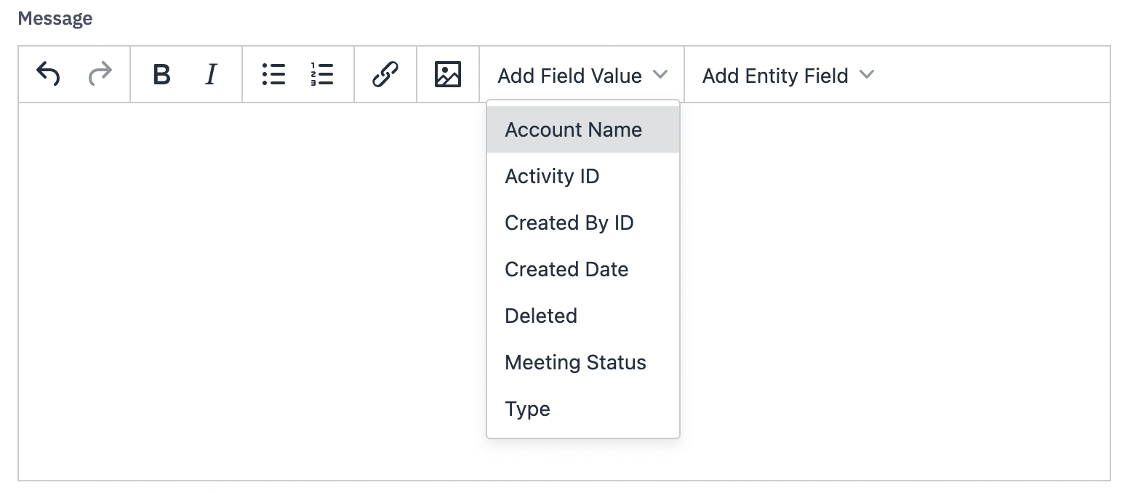
Task: Select Account Name from the field list
Action: (x=574, y=130)
